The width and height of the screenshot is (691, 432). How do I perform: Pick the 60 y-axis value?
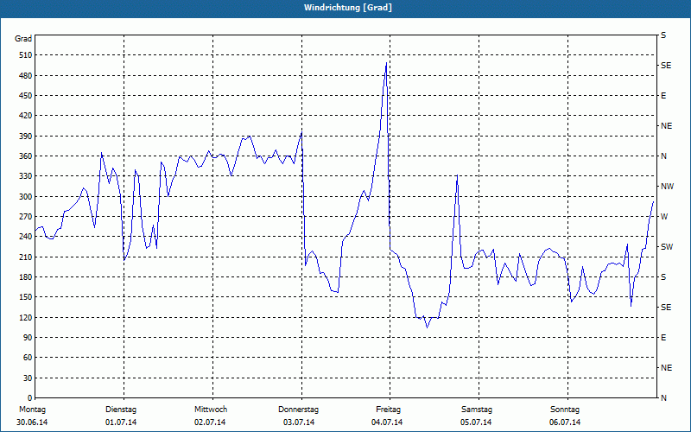26,358
